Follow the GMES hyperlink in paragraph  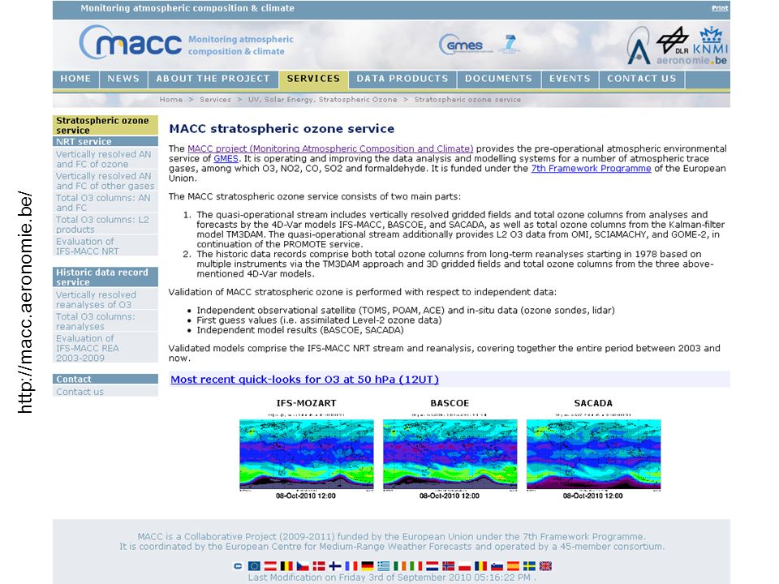pyautogui.click(x=226, y=158)
